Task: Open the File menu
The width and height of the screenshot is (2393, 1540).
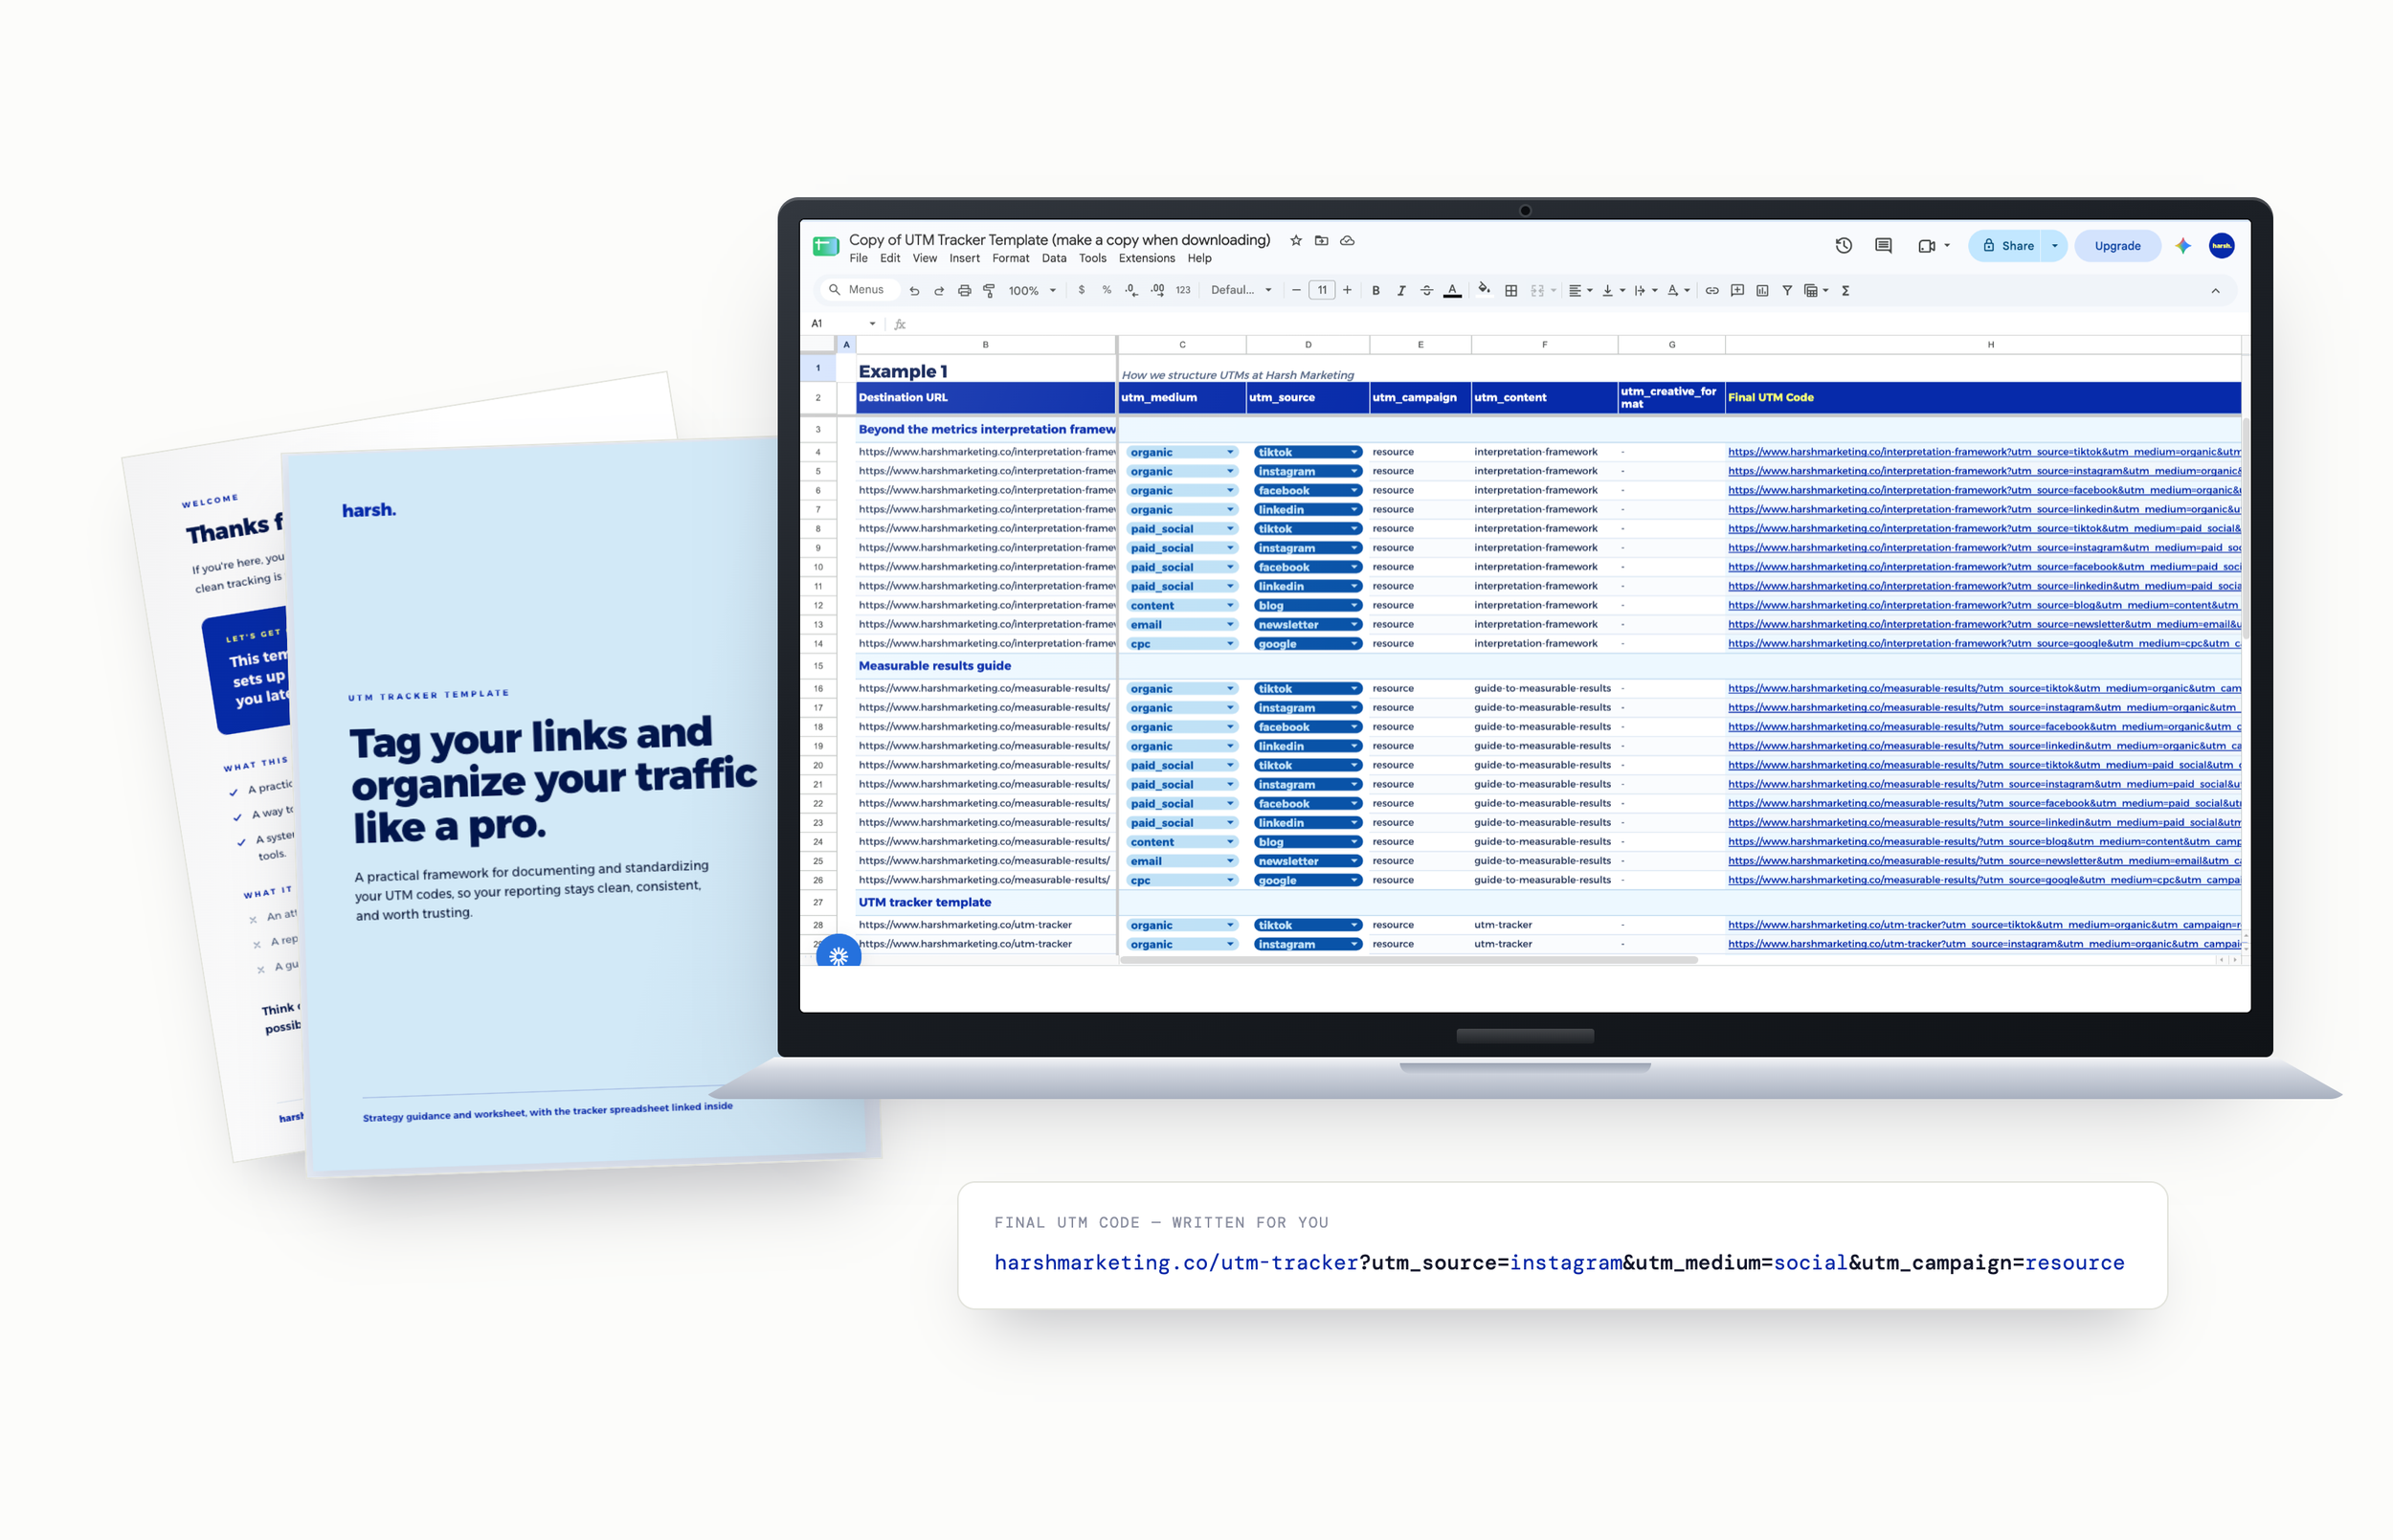Action: 858,259
